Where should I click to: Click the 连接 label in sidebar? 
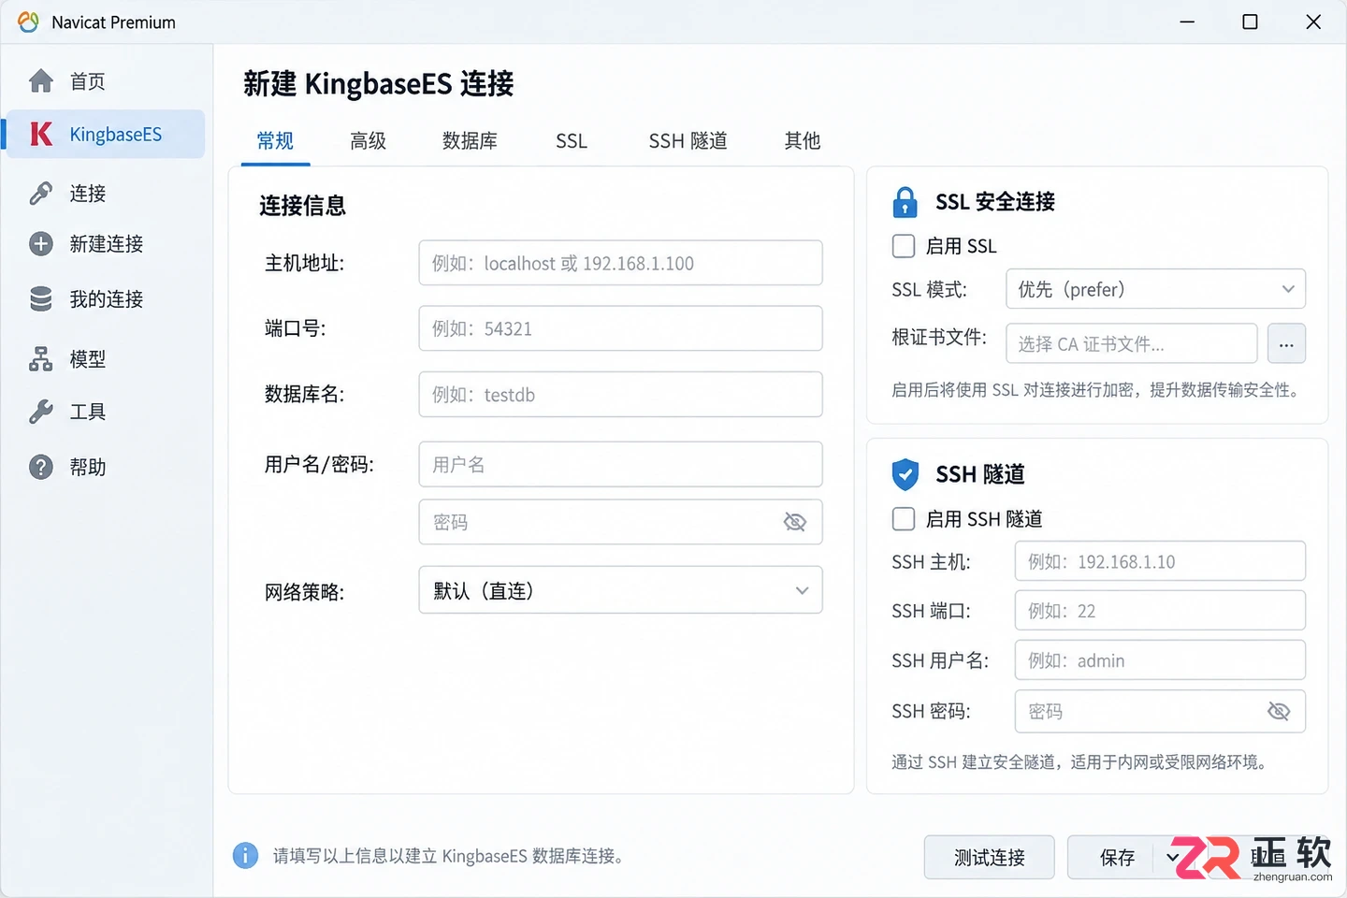[88, 193]
